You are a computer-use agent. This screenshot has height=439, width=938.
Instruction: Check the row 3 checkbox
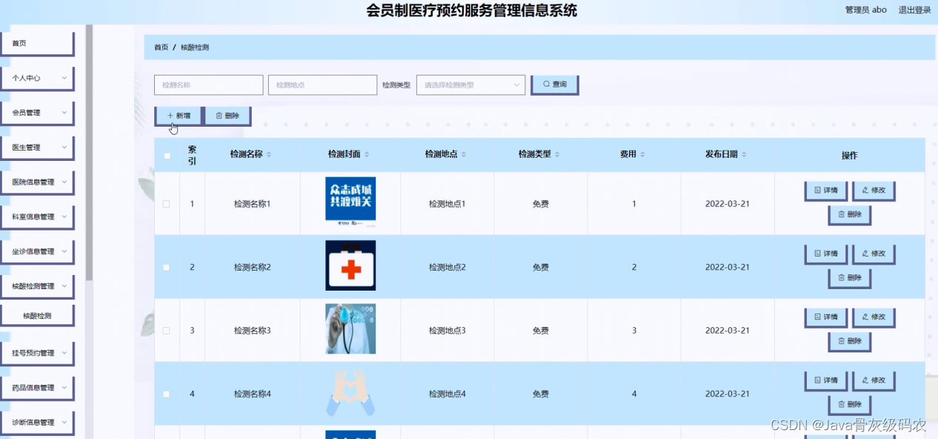167,331
